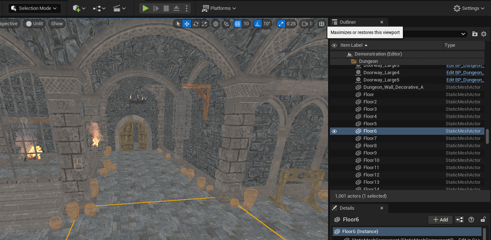Toggle world/local coordinate system globe

click(x=216, y=24)
